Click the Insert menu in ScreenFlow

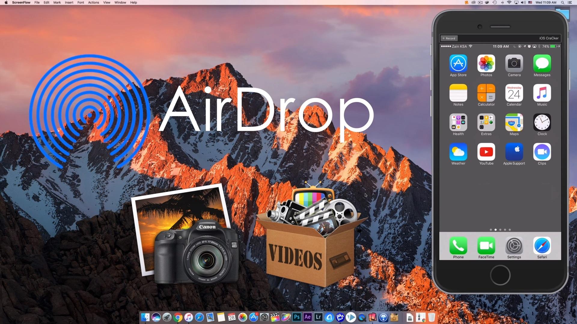(69, 2)
